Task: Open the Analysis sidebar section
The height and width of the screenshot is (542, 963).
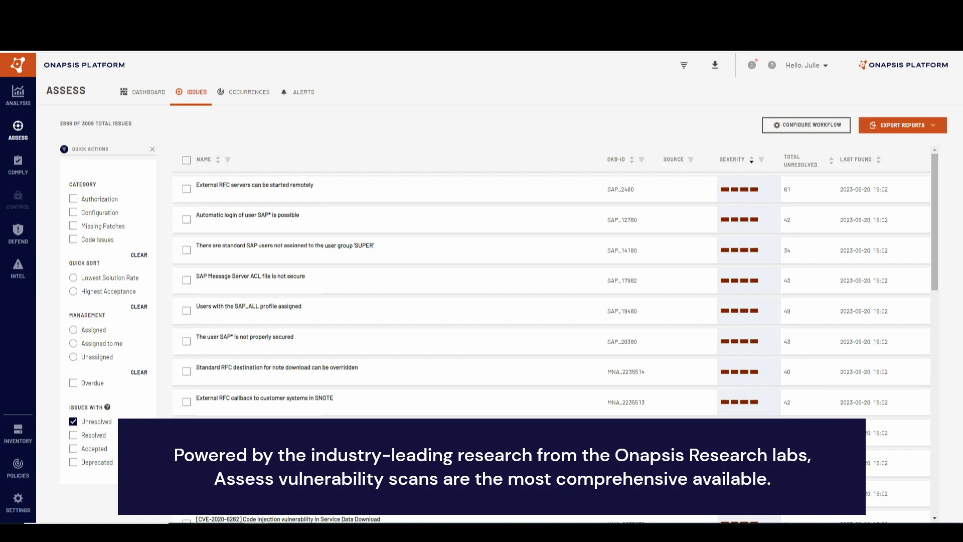Action: pos(18,95)
